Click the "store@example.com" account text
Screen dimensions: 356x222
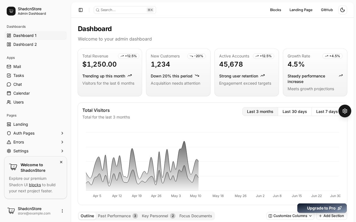pyautogui.click(x=34, y=213)
